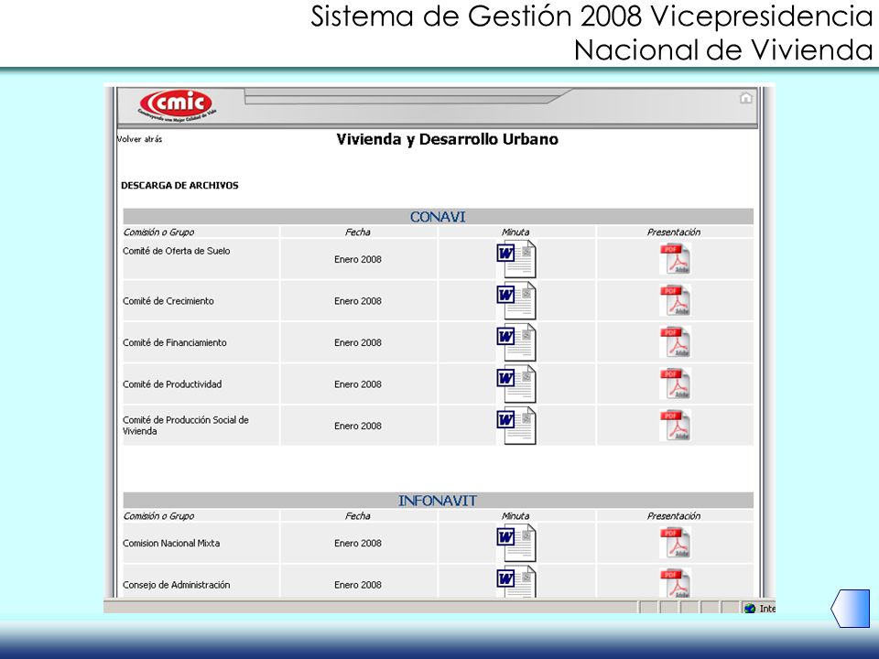Open Word minuta for Producción Social de Vivienda
The image size is (879, 659).
tap(516, 426)
